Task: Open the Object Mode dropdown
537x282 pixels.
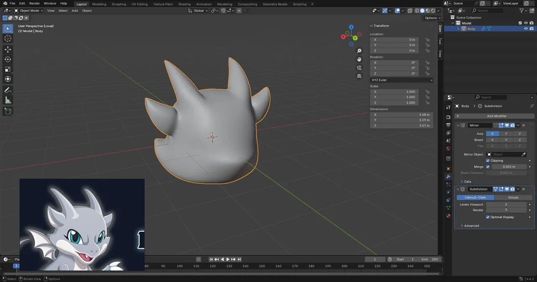Action: (x=29, y=10)
